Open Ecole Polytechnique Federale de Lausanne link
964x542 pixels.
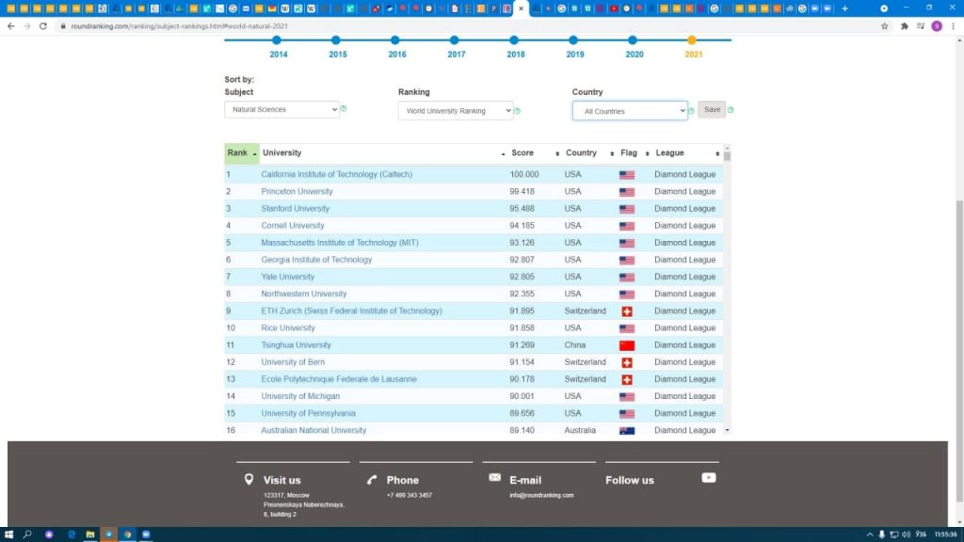(x=339, y=379)
